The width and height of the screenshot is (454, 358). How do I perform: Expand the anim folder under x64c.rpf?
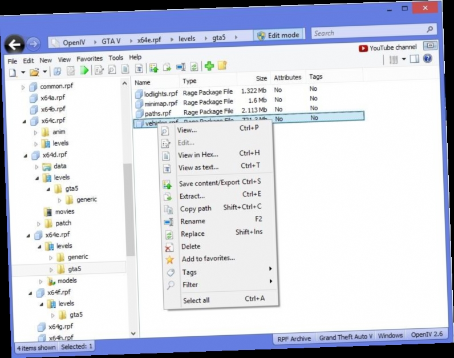[x=35, y=133]
